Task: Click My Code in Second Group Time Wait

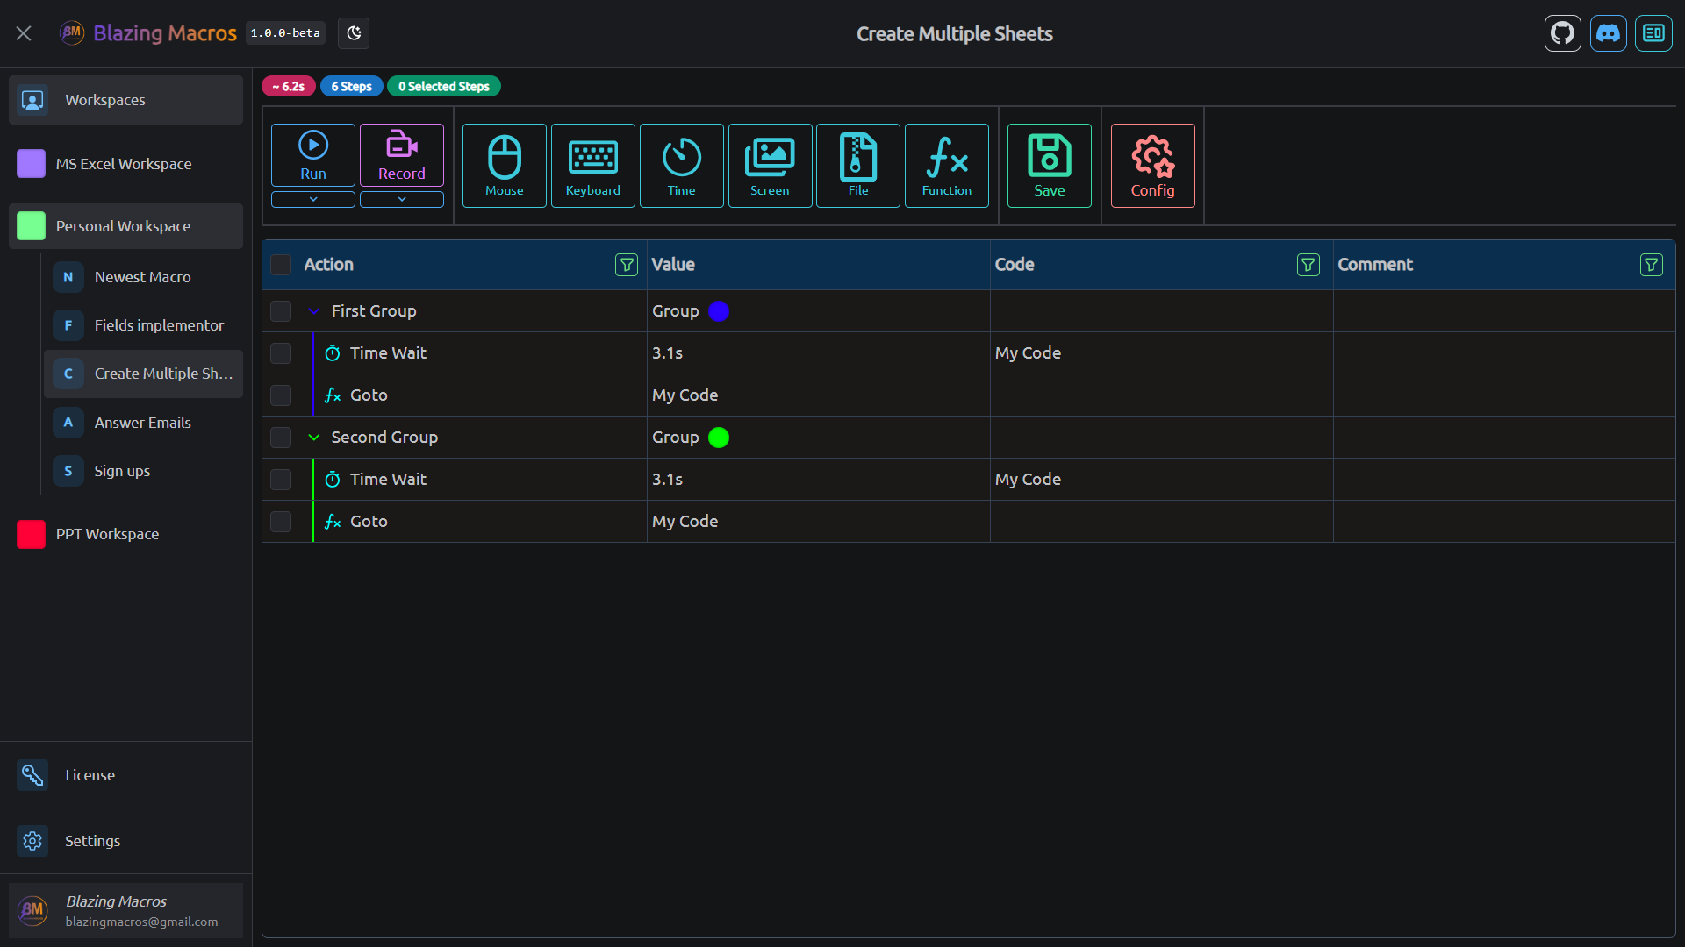Action: [1028, 480]
